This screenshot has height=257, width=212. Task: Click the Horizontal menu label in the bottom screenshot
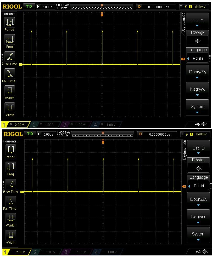(10, 141)
